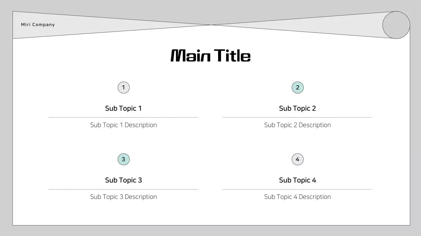This screenshot has width=421, height=236.
Task: Click the Sub Topic 1 Description text
Action: pyautogui.click(x=123, y=125)
